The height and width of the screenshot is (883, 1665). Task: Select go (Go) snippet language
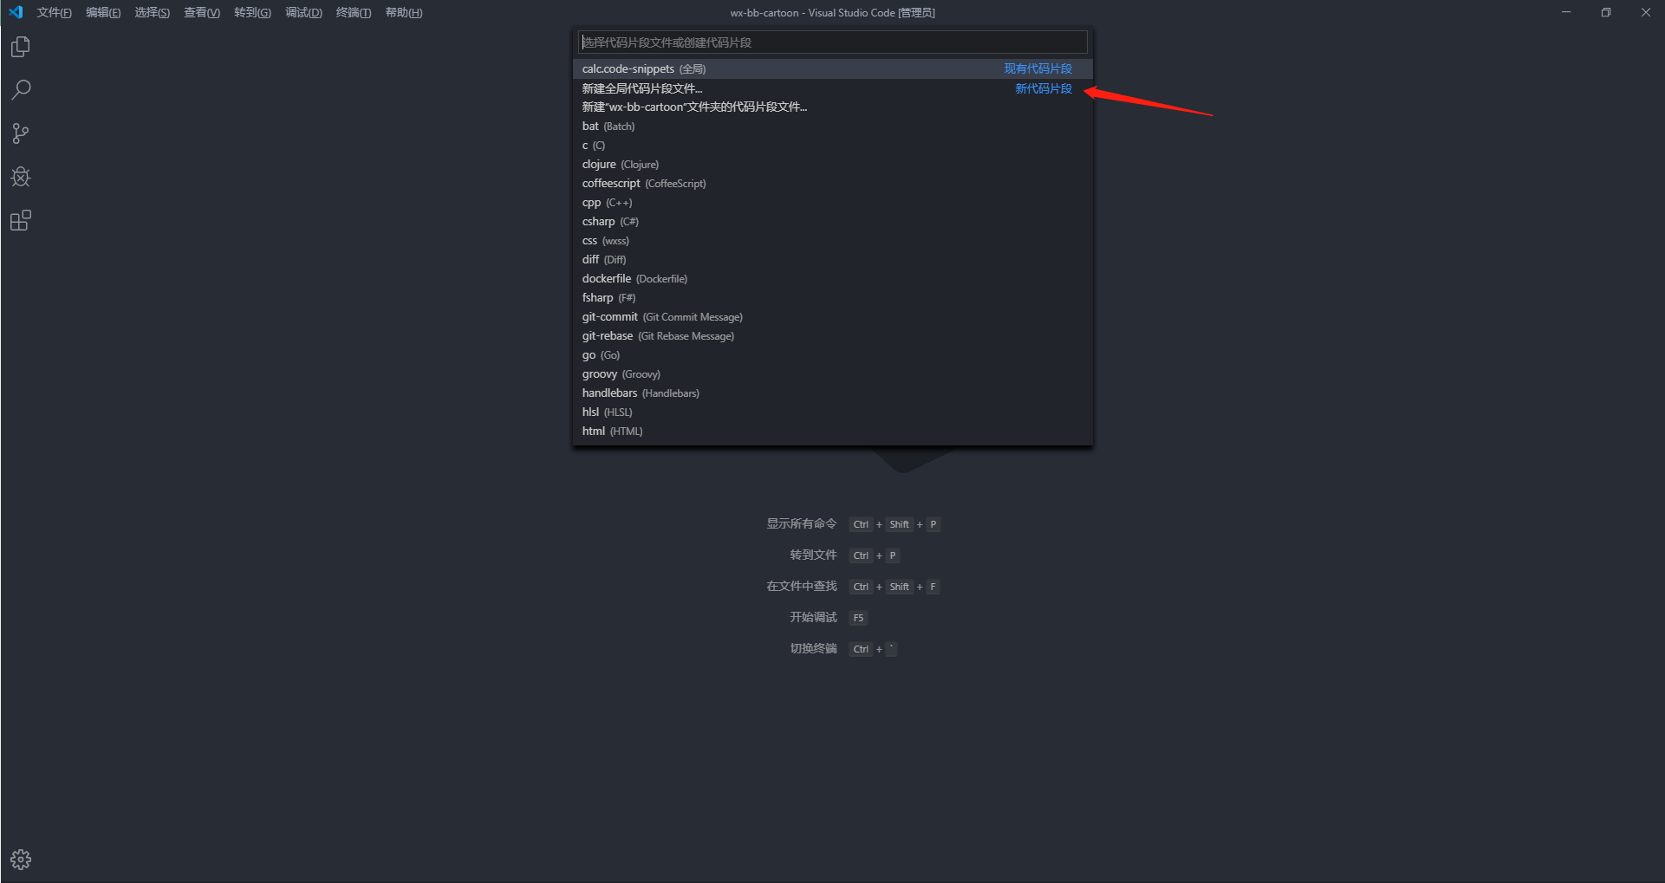tap(833, 355)
